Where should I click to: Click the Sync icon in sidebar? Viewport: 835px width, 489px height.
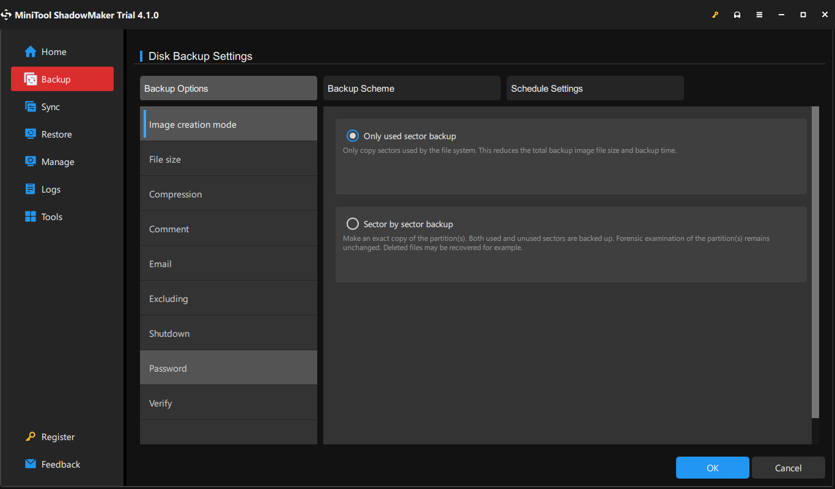pos(31,107)
